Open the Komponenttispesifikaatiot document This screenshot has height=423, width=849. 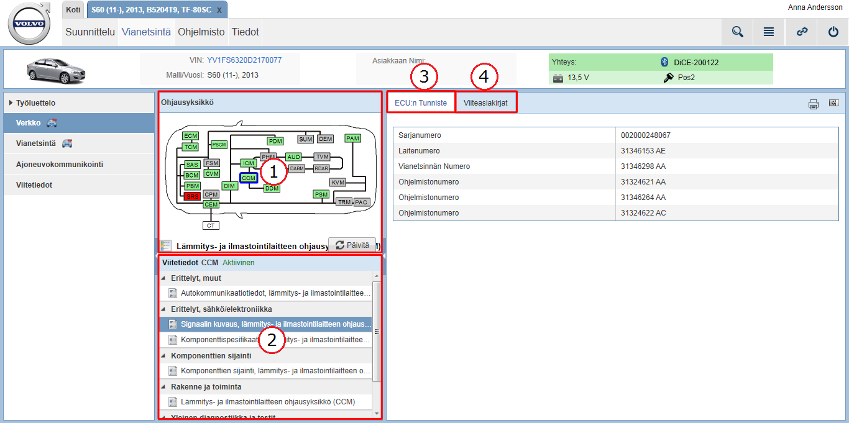[x=265, y=340]
